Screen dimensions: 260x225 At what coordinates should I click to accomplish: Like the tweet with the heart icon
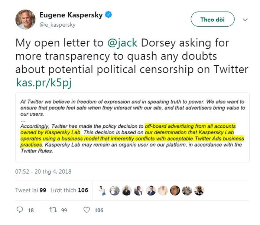87,210
